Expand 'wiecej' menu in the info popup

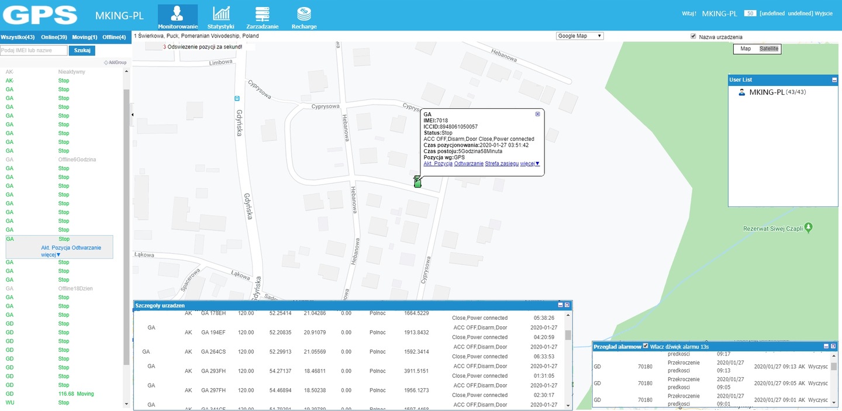pyautogui.click(x=530, y=164)
